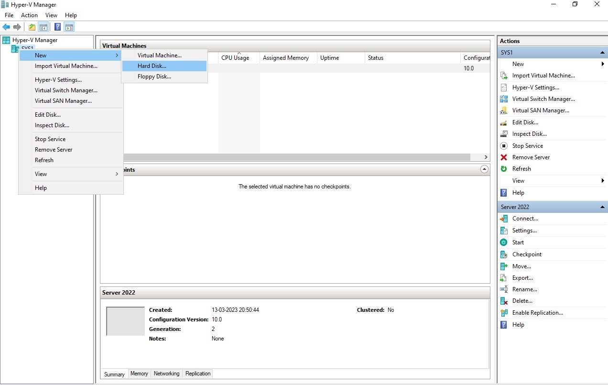Click the Up one level folder toolbar icon

tap(32, 27)
